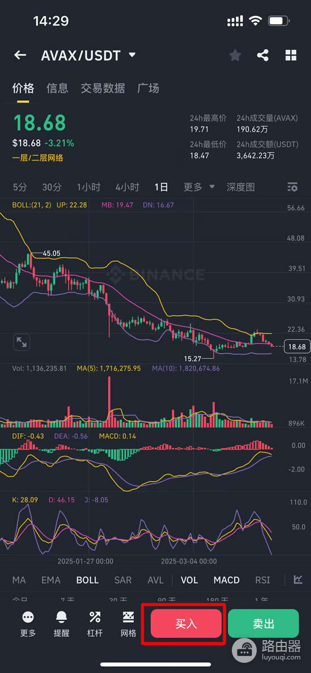Tap the 2025-03-04 00:00 date label
The image size is (311, 673).
coord(189,561)
